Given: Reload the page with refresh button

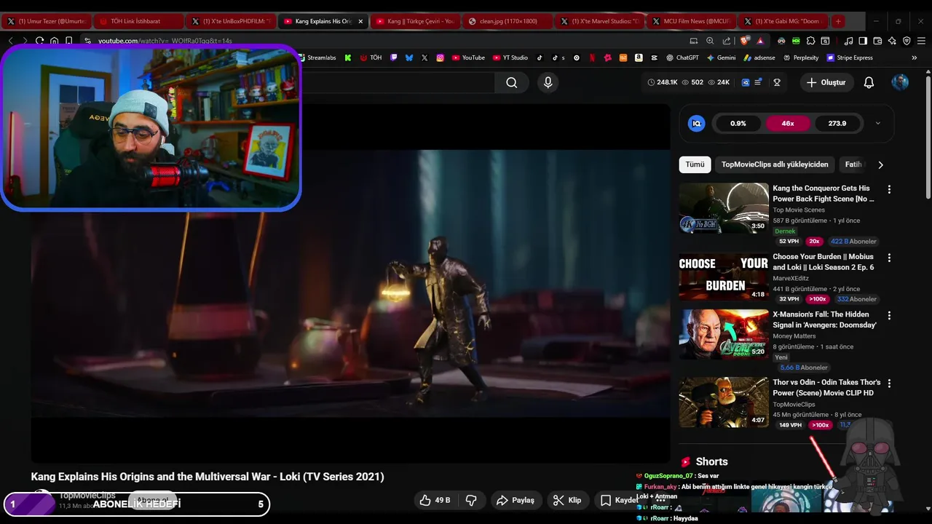Looking at the screenshot, I should click(39, 41).
